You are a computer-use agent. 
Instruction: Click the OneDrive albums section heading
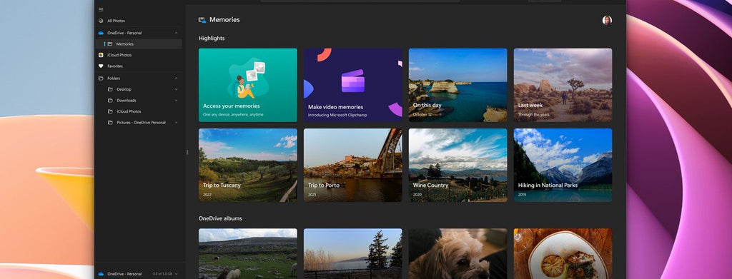pos(220,218)
